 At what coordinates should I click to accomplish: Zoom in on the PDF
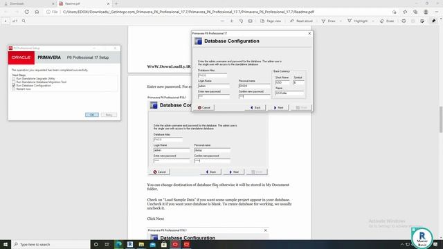(x=231, y=21)
